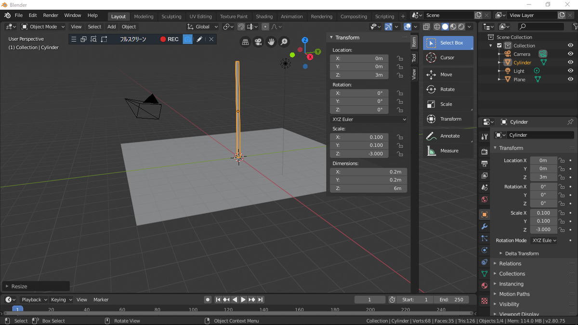Switch to orthographic grid view icon
This screenshot has height=325, width=578.
[x=245, y=42]
